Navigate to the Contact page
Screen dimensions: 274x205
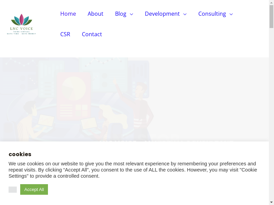point(92,34)
